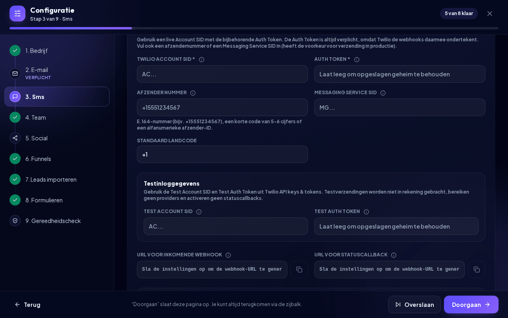508x318 pixels.
Task: Click the Messaging Service SID input
Action: (x=400, y=107)
